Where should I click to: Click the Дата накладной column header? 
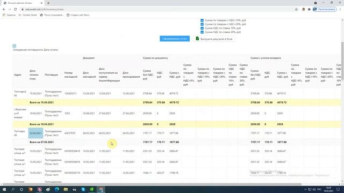89,75
